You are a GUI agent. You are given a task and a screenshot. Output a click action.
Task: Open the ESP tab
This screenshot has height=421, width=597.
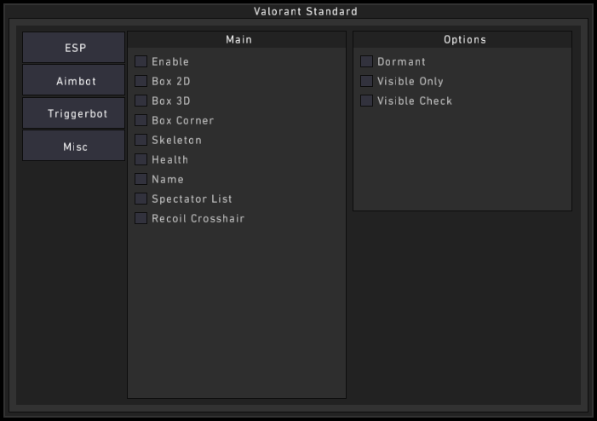(74, 49)
